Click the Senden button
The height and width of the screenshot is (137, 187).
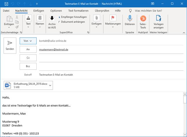pyautogui.click(x=10, y=46)
